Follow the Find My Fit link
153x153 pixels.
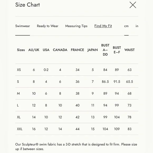pyautogui.click(x=103, y=26)
